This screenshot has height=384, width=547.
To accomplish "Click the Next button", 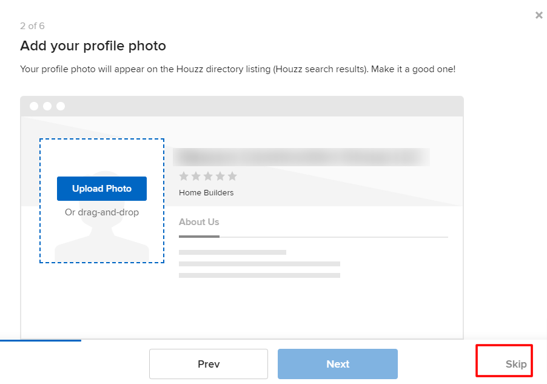I will pyautogui.click(x=337, y=363).
